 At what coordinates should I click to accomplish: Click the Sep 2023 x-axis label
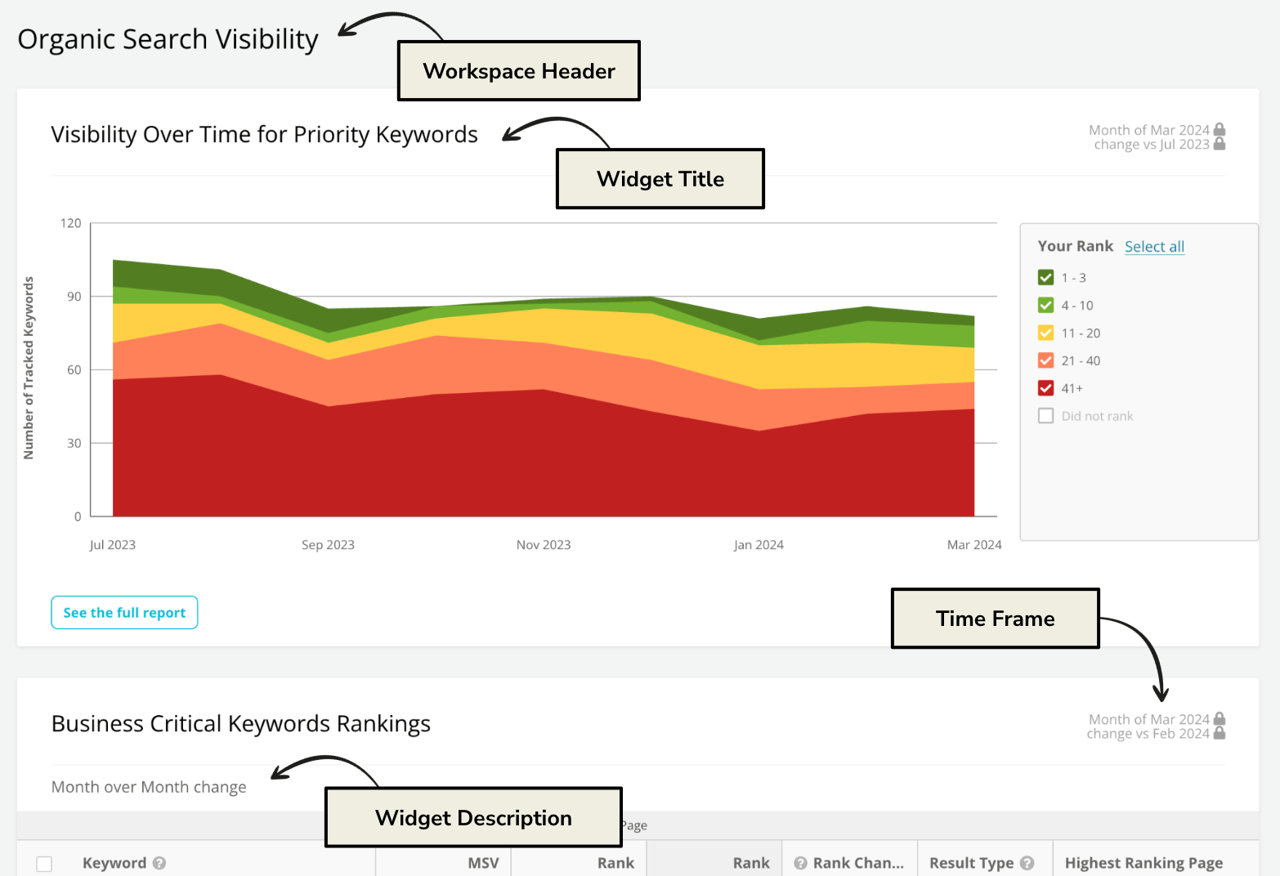point(328,545)
